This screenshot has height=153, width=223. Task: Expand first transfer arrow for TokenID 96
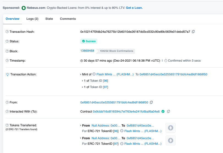81,125
